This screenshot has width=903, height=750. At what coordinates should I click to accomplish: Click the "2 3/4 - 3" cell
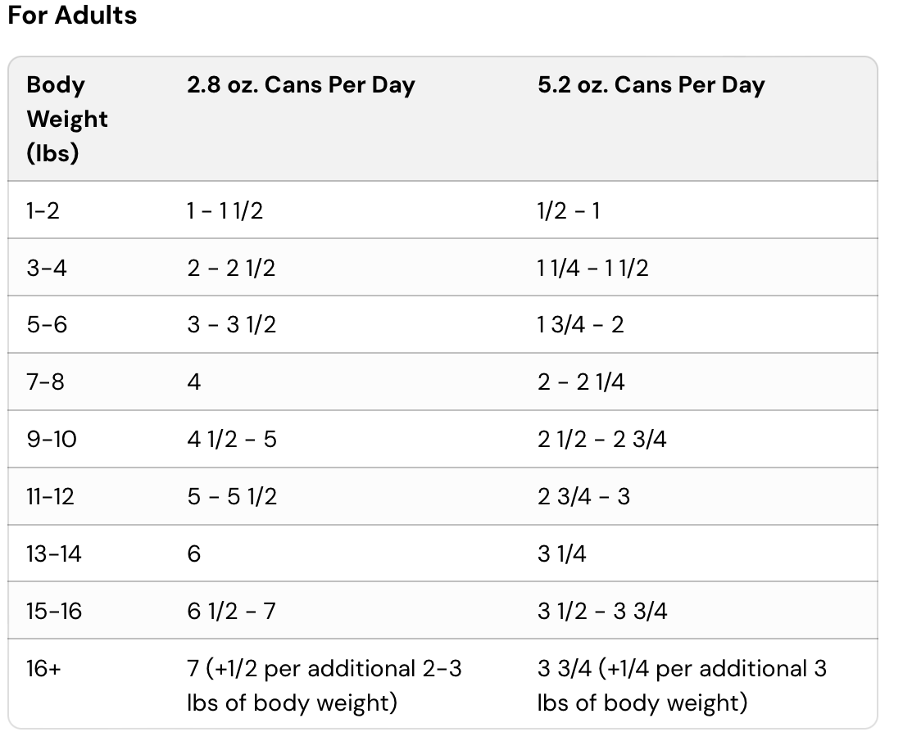coord(583,497)
